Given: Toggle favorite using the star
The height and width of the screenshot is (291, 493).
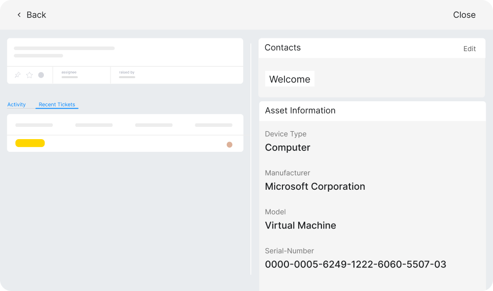Looking at the screenshot, I should [30, 75].
